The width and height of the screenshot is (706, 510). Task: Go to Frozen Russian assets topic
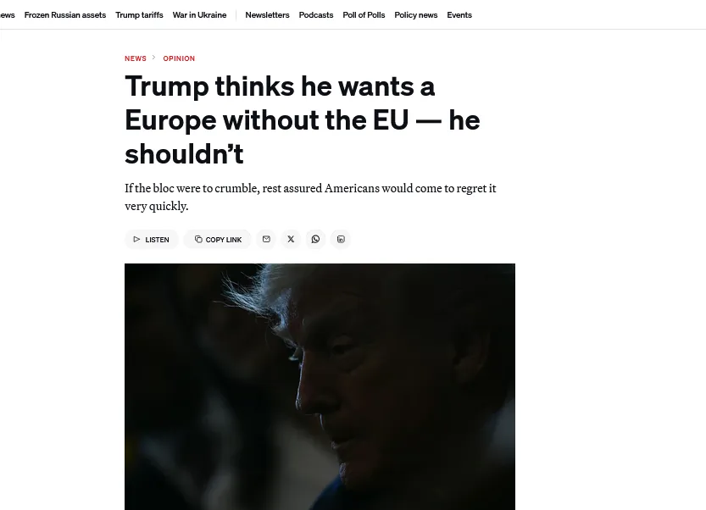click(x=65, y=15)
